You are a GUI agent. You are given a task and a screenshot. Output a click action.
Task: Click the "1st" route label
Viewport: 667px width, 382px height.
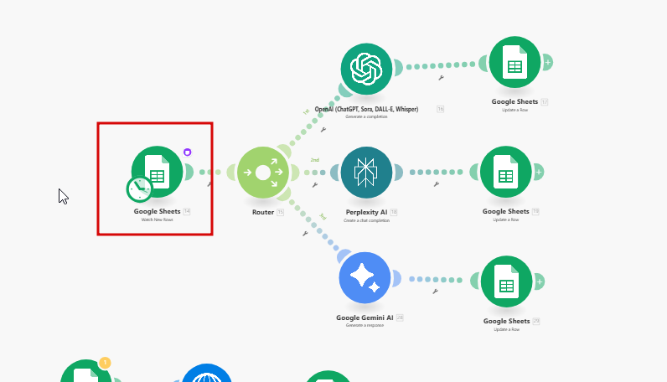coord(306,112)
